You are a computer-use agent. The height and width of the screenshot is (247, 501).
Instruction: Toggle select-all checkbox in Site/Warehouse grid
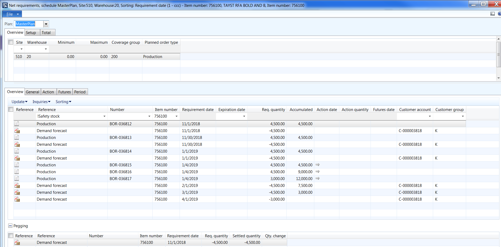click(x=11, y=42)
